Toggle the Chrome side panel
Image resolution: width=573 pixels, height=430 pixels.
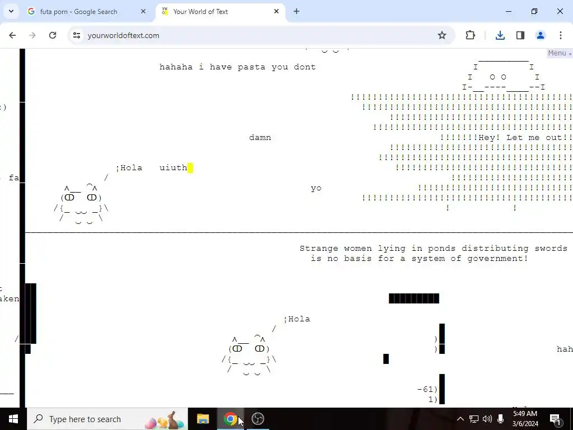tap(520, 35)
